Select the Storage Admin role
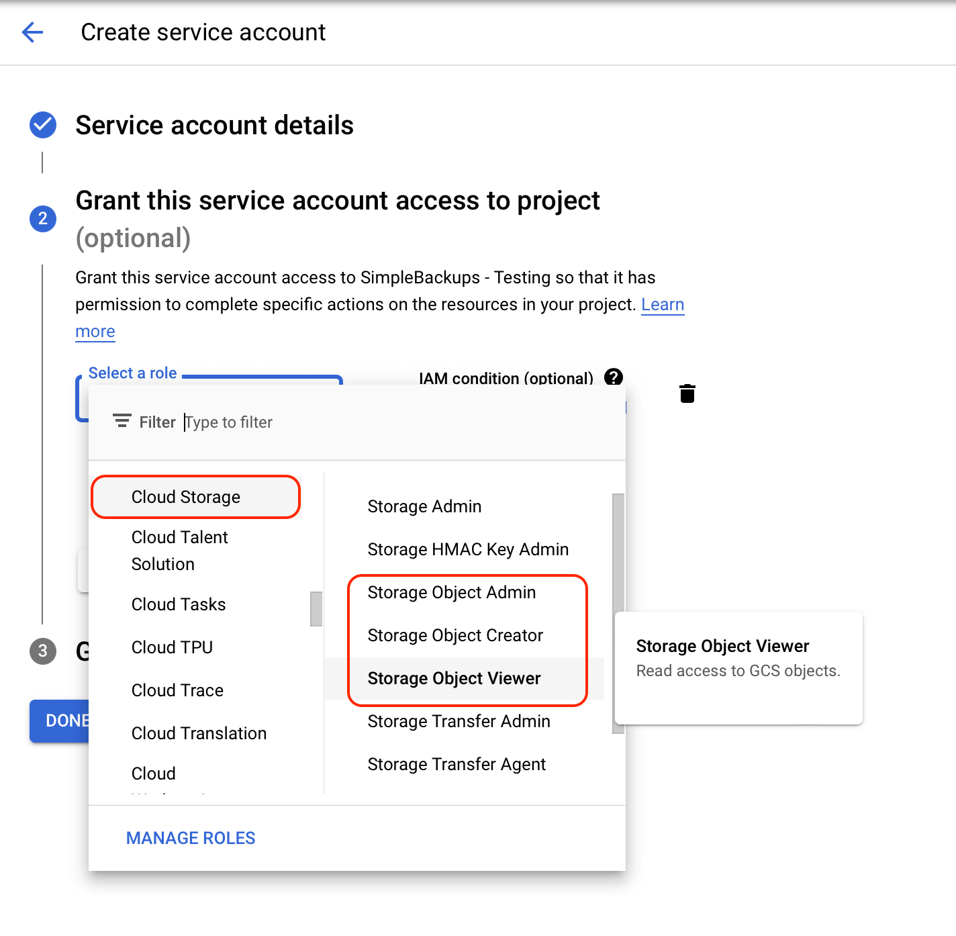 tap(424, 506)
